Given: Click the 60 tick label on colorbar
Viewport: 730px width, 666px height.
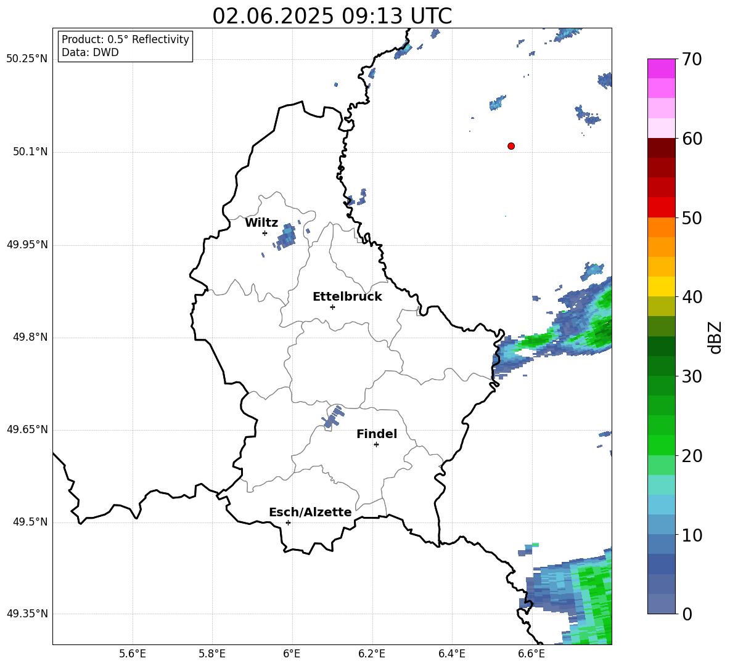Looking at the screenshot, I should tap(692, 139).
